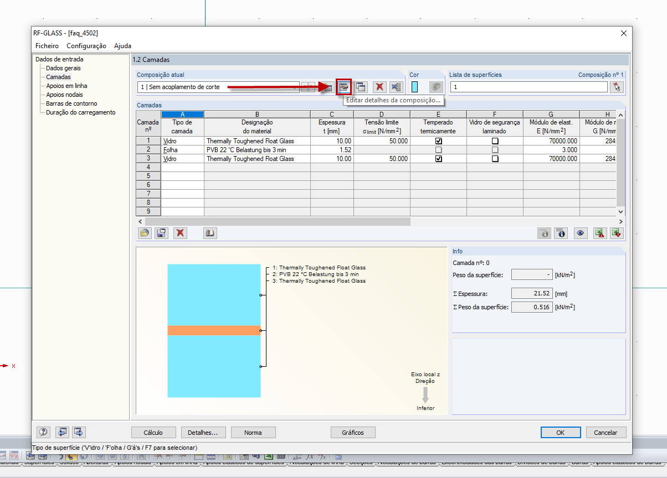Open the Composição atual dropdown

[x=218, y=87]
